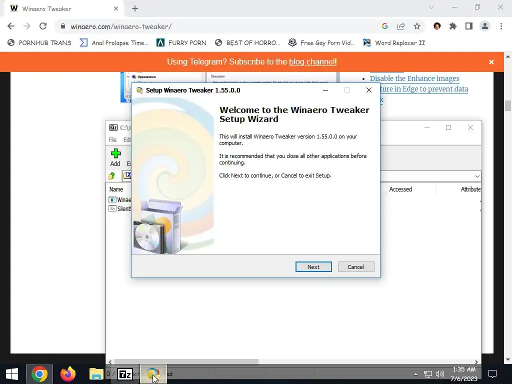The height and width of the screenshot is (384, 512).
Task: Open the notification center icon
Action: click(492, 374)
